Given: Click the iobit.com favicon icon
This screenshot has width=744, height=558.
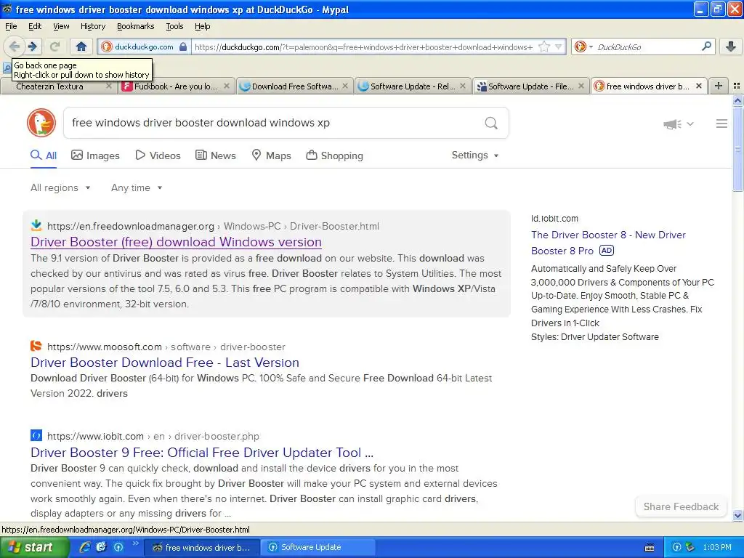Looking at the screenshot, I should [x=36, y=436].
